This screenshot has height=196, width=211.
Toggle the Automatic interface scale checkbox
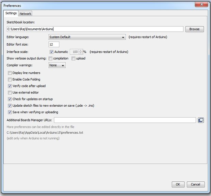[x=51, y=52]
